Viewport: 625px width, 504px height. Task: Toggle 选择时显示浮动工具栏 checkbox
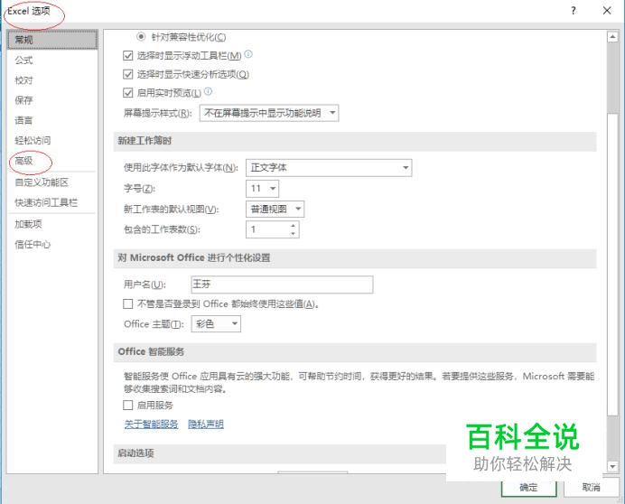(x=128, y=55)
